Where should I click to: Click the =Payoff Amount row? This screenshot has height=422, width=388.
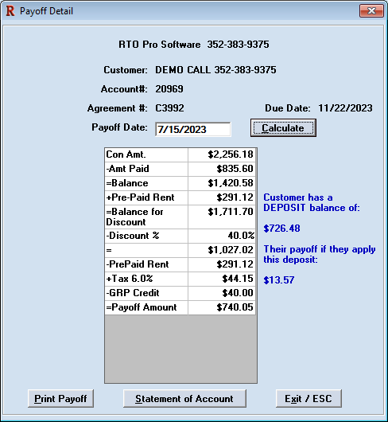(x=180, y=307)
